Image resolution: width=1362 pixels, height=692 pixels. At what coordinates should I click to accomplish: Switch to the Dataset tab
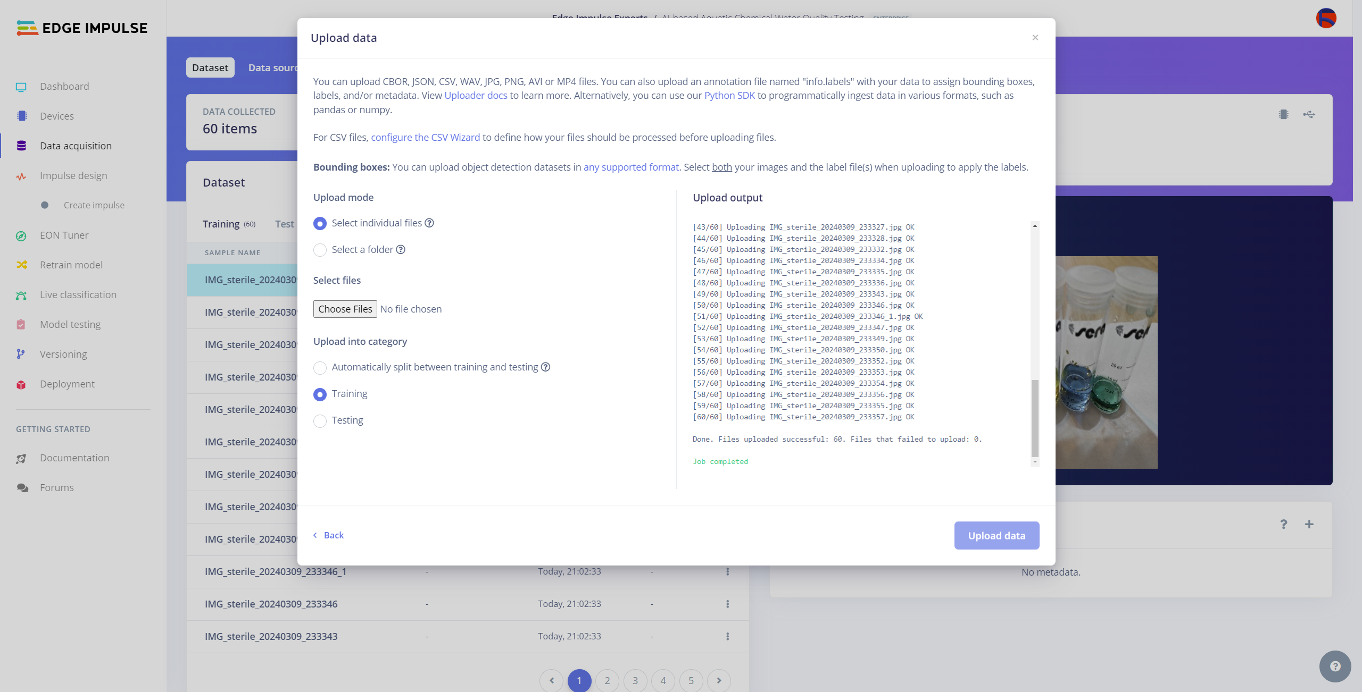(210, 67)
